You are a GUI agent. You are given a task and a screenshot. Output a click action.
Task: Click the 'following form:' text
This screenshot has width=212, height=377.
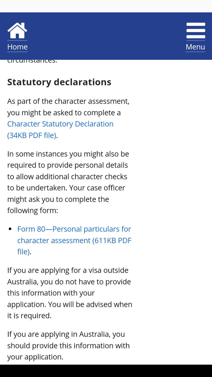click(x=33, y=210)
